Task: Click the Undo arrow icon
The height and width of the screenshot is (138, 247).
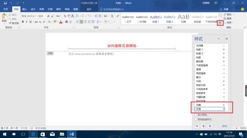Action: pyautogui.click(x=11, y=3)
